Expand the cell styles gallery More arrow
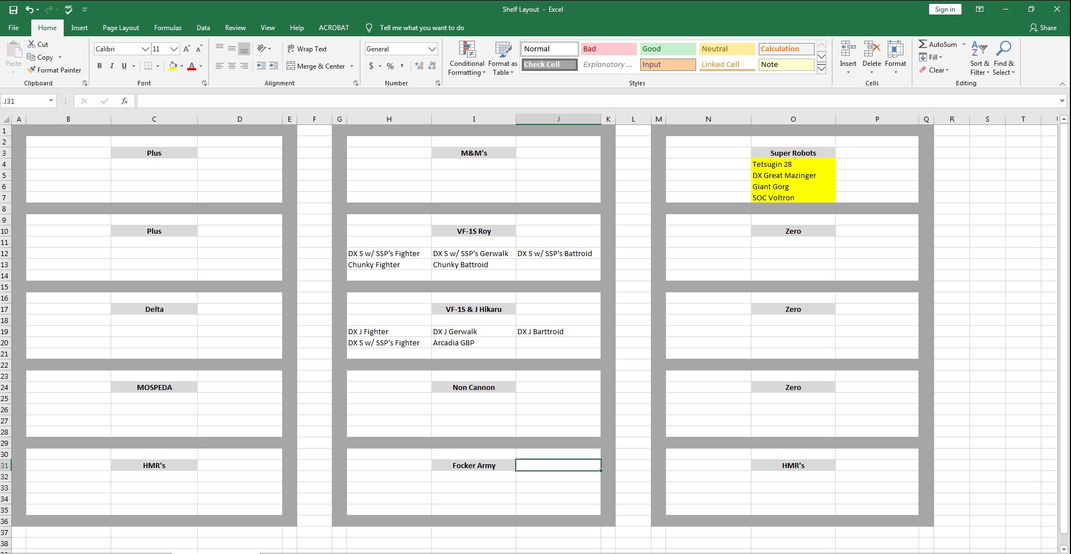The width and height of the screenshot is (1071, 554). click(822, 69)
